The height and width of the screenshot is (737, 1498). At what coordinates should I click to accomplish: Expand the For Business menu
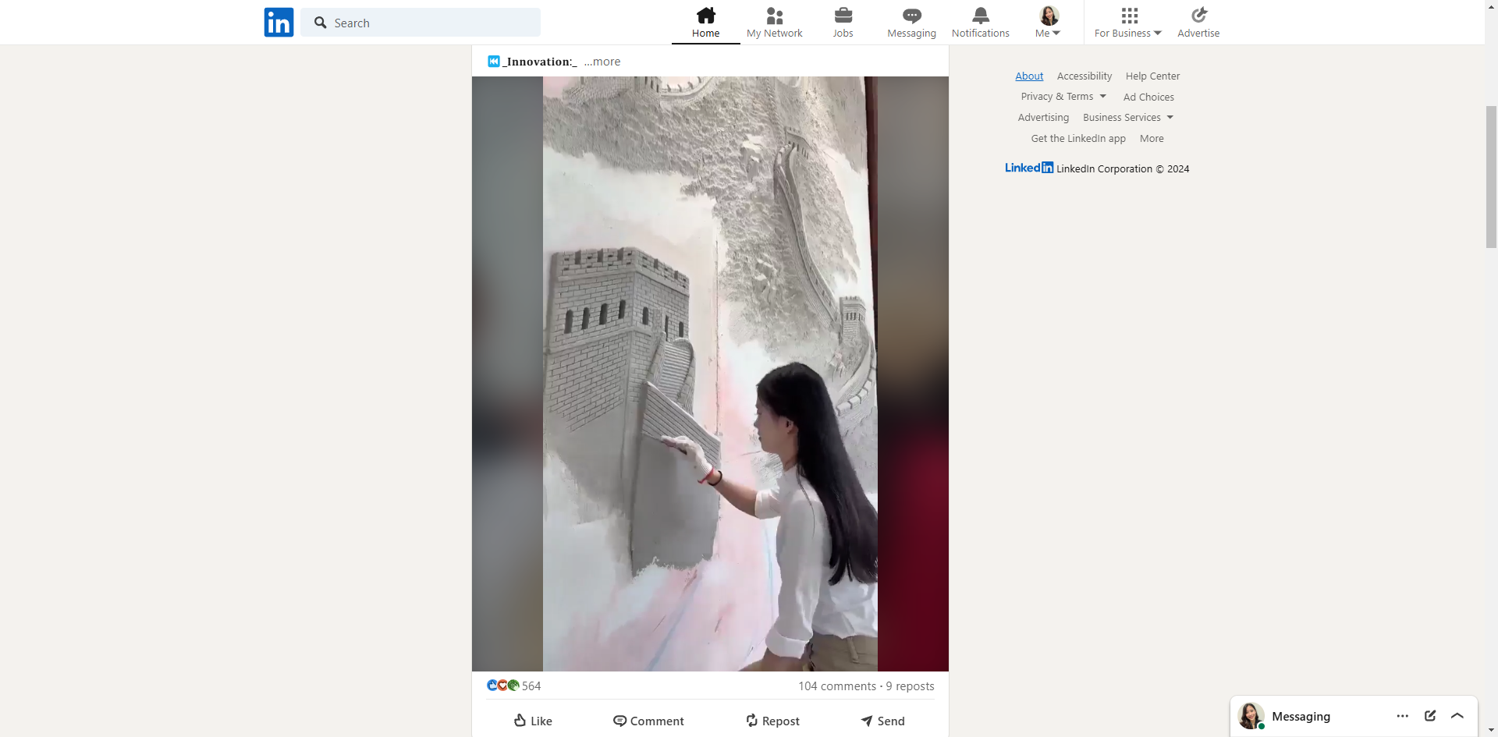click(x=1128, y=23)
